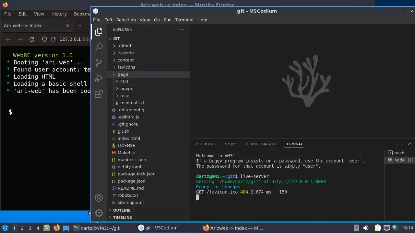The image size is (415, 233).
Task: Switch to workspace 2 in taskbar
Action: tap(22, 228)
